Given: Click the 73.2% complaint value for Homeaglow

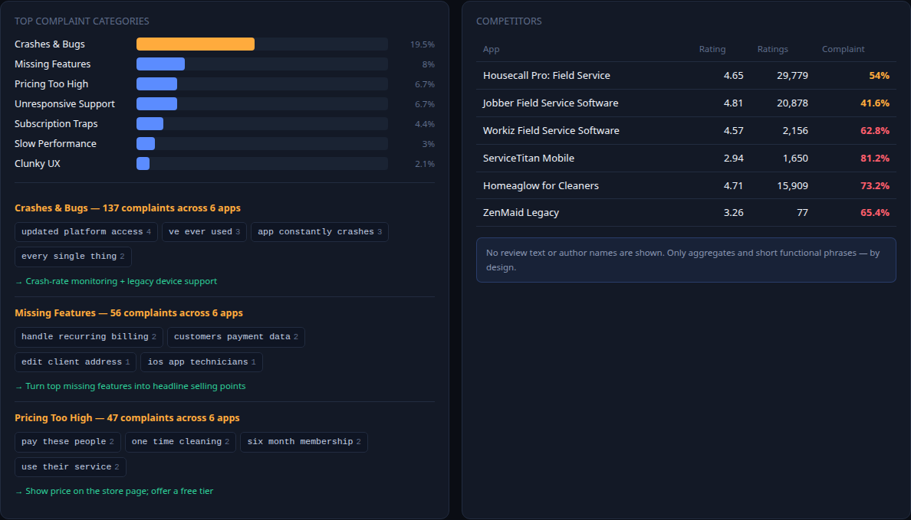Looking at the screenshot, I should point(874,185).
